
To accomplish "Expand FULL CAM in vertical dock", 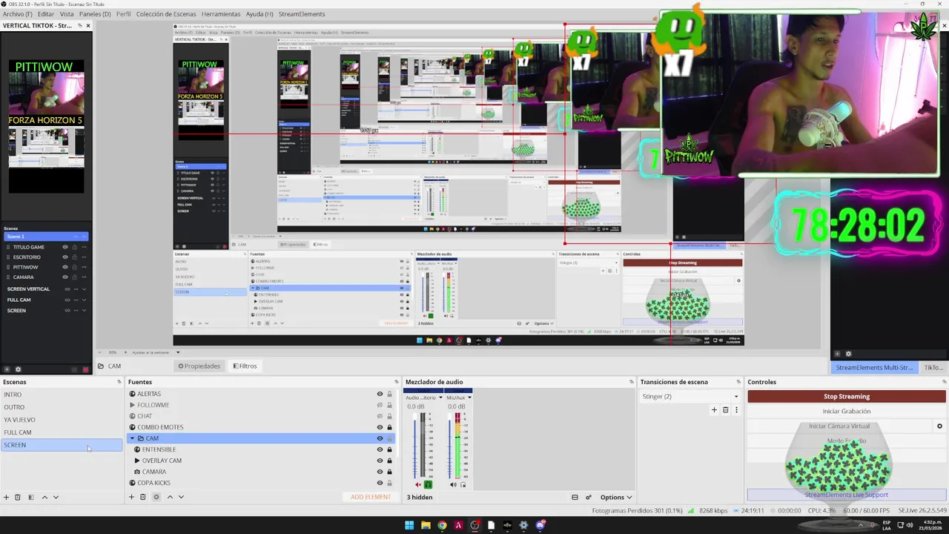I will (84, 300).
